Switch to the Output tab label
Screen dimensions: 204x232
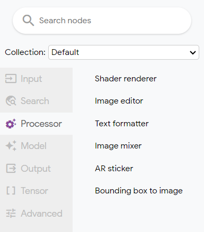(36, 169)
